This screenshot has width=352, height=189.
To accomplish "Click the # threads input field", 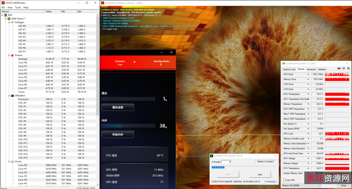I will (x=226, y=162).
